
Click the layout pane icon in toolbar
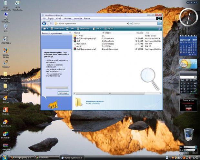point(45,29)
